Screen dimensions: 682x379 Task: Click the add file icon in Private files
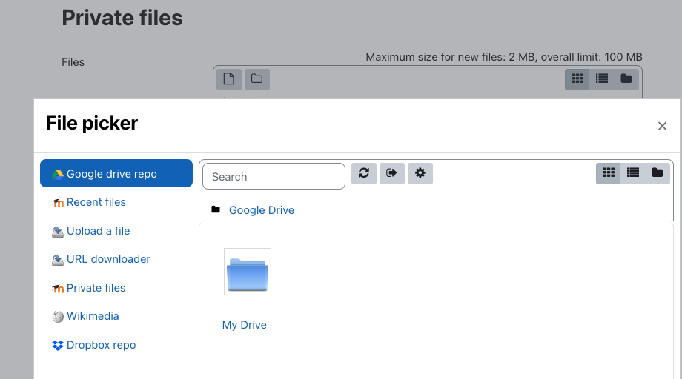(x=229, y=79)
